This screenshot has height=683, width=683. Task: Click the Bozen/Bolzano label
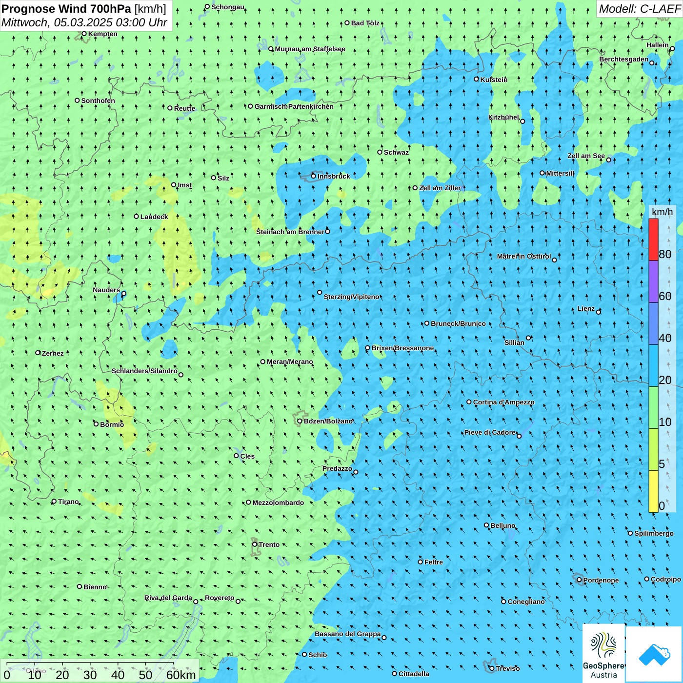328,421
